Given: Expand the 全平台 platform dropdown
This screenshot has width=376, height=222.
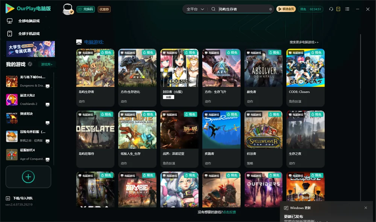Looking at the screenshot, I should coord(195,9).
